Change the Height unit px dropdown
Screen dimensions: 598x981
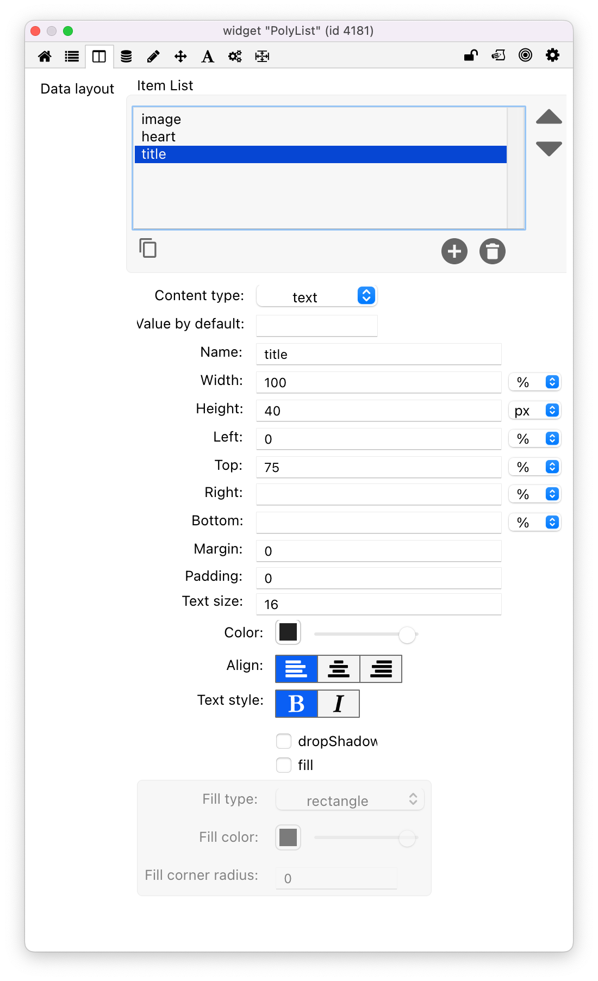tap(535, 411)
